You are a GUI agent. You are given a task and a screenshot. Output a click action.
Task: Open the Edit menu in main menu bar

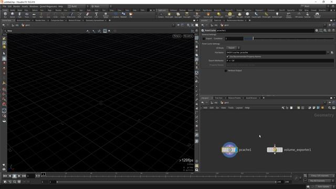click(x=9, y=6)
